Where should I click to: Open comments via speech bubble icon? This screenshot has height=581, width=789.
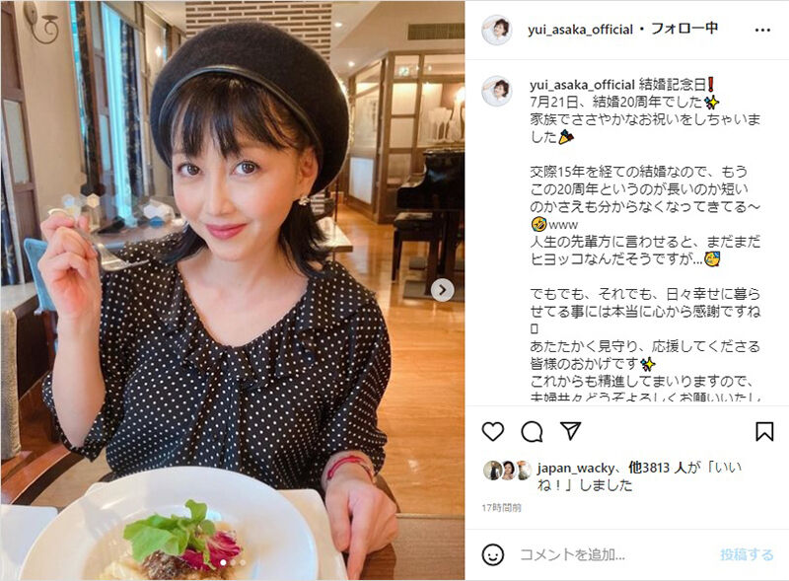coord(532,431)
